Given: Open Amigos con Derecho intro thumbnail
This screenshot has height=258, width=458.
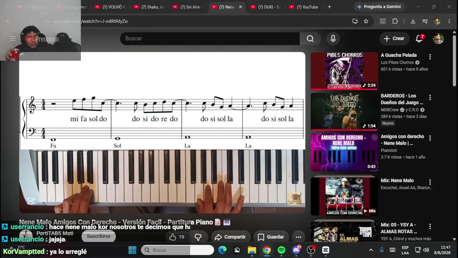Looking at the screenshot, I should click(x=344, y=152).
